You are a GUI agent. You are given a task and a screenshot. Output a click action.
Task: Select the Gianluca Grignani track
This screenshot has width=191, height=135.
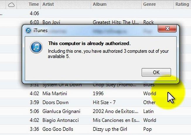(x=95, y=111)
